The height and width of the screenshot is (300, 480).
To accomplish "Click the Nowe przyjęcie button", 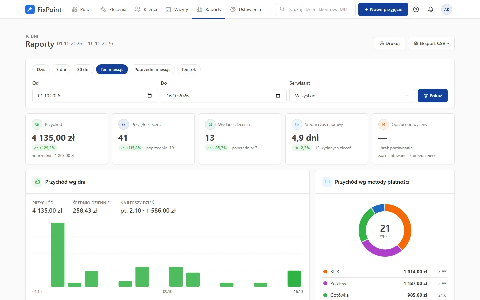I will click(x=383, y=9).
